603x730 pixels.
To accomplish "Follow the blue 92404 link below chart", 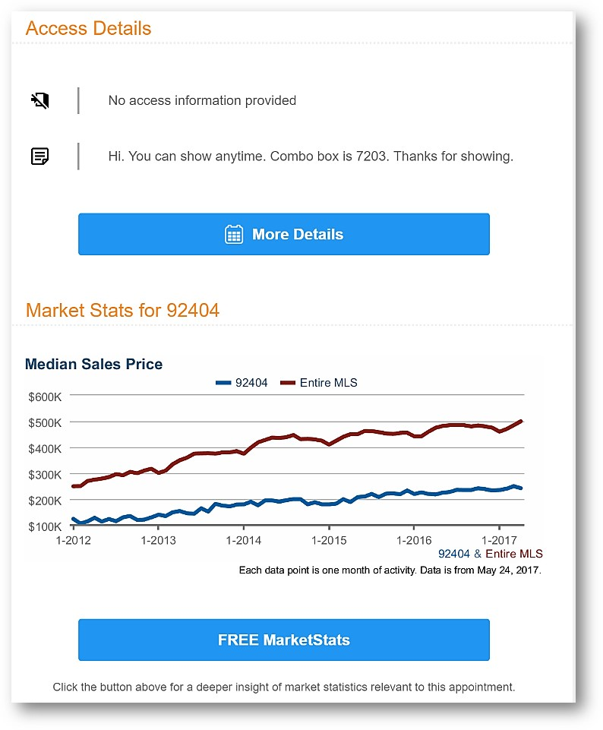I will pos(454,554).
